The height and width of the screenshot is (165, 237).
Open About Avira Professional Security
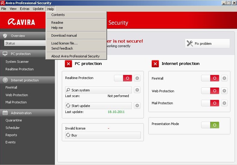[x=76, y=56]
